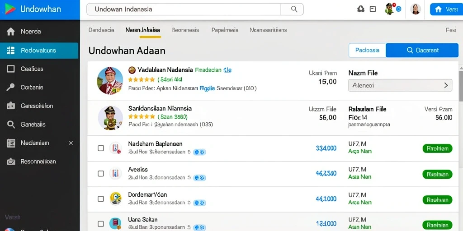This screenshot has width=463, height=231.
Task: Check the box for Nardeham Baplenean
Action: [101, 148]
